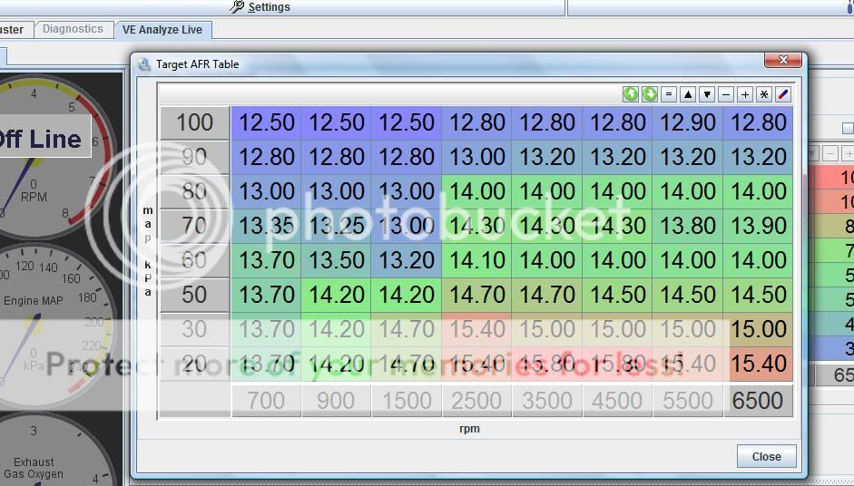
Task: Select the 13.50 cell in the 60 kPa row
Action: 336,260
